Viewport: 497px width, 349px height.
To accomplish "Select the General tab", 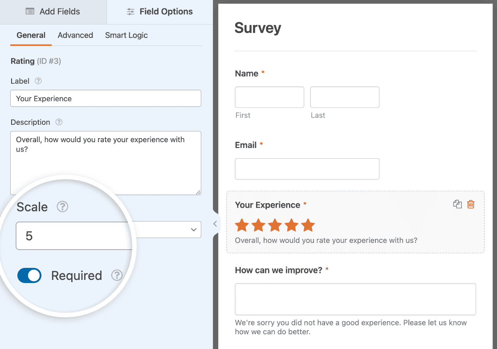I will click(x=30, y=35).
